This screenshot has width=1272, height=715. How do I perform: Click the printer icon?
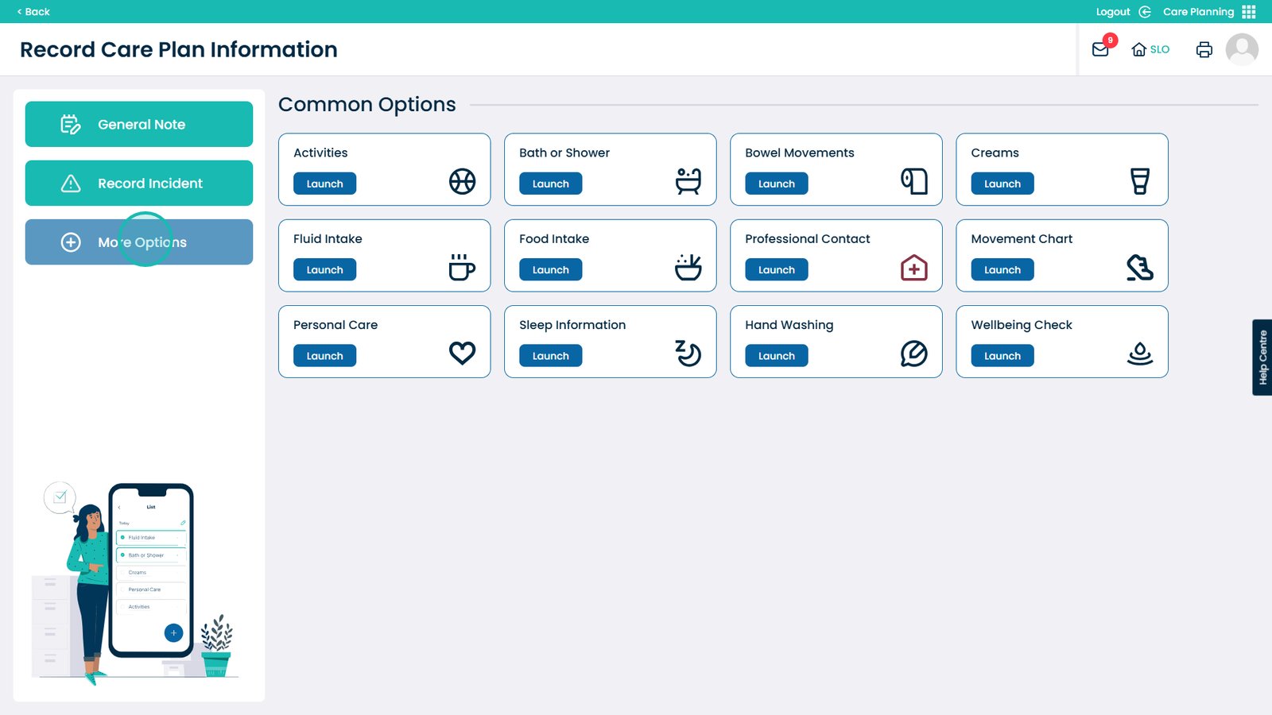pos(1204,49)
